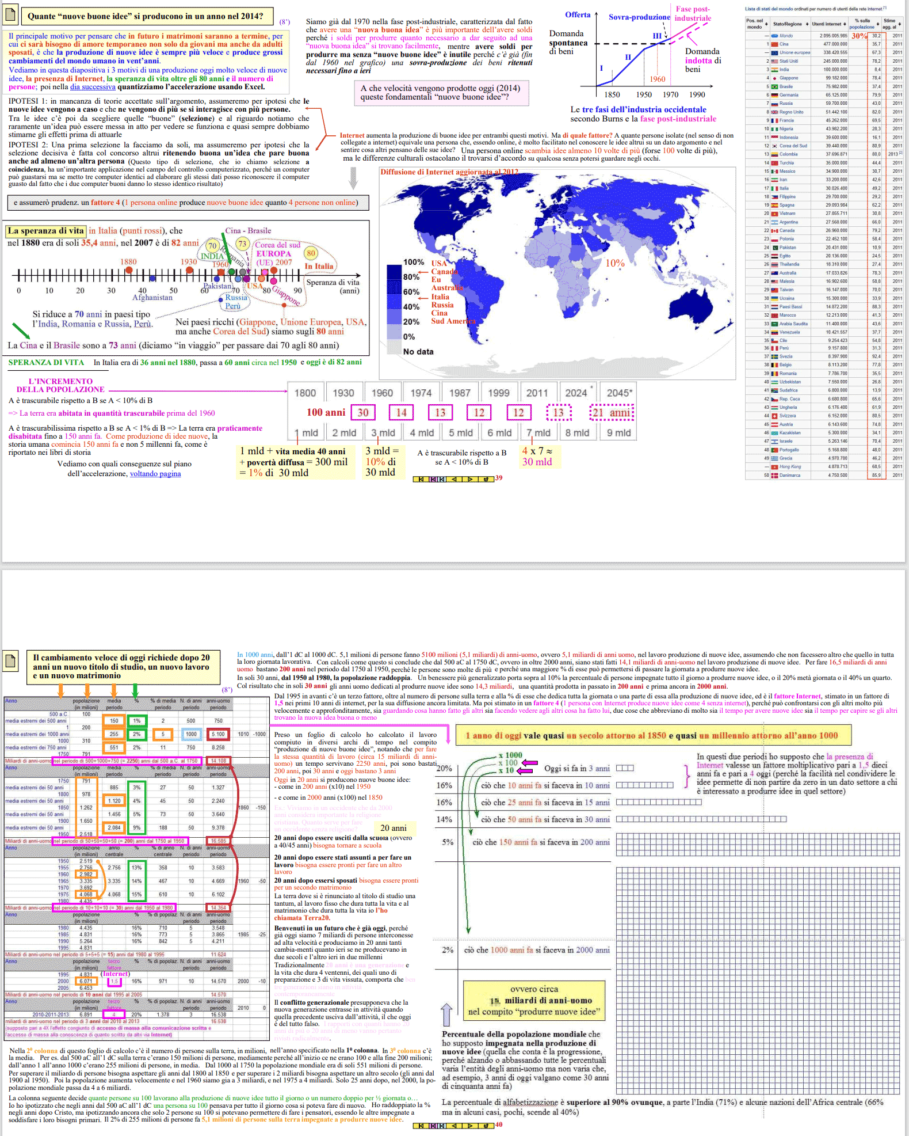Click the page number 39
This screenshot has height=1136, width=909.
point(499,478)
